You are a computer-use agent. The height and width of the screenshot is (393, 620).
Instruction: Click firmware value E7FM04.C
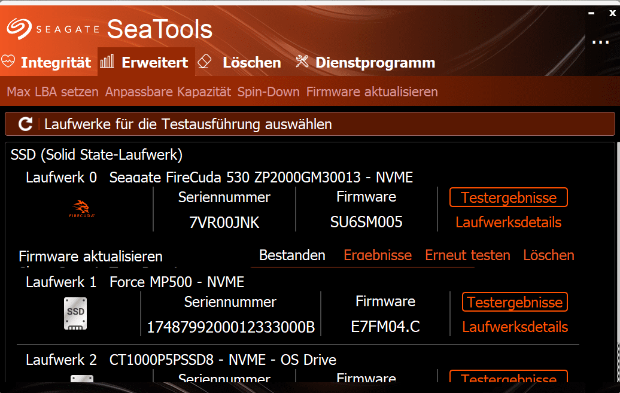pos(385,327)
